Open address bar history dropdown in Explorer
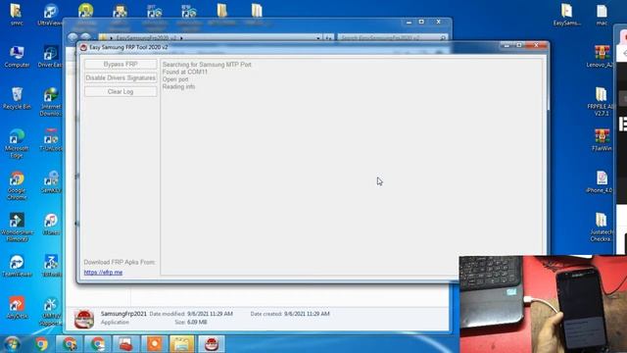The image size is (627, 353). (x=318, y=37)
